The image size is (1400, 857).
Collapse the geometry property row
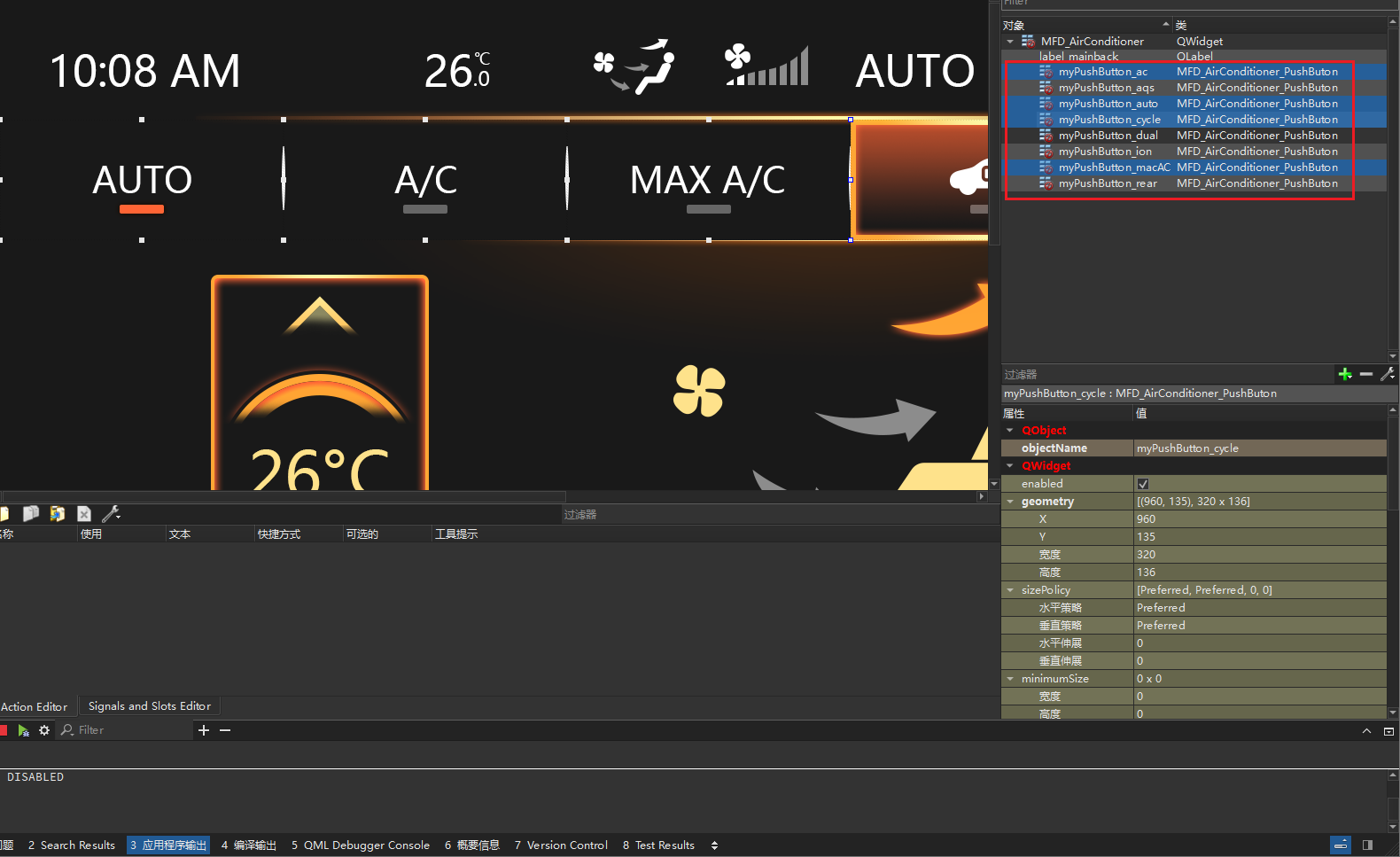point(1010,502)
